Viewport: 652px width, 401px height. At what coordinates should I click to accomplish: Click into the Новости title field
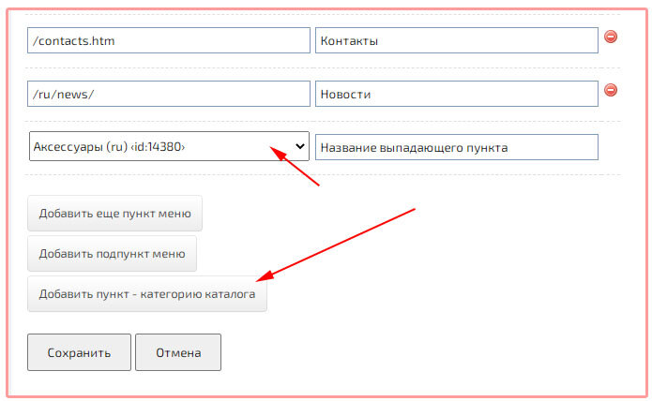click(x=456, y=94)
